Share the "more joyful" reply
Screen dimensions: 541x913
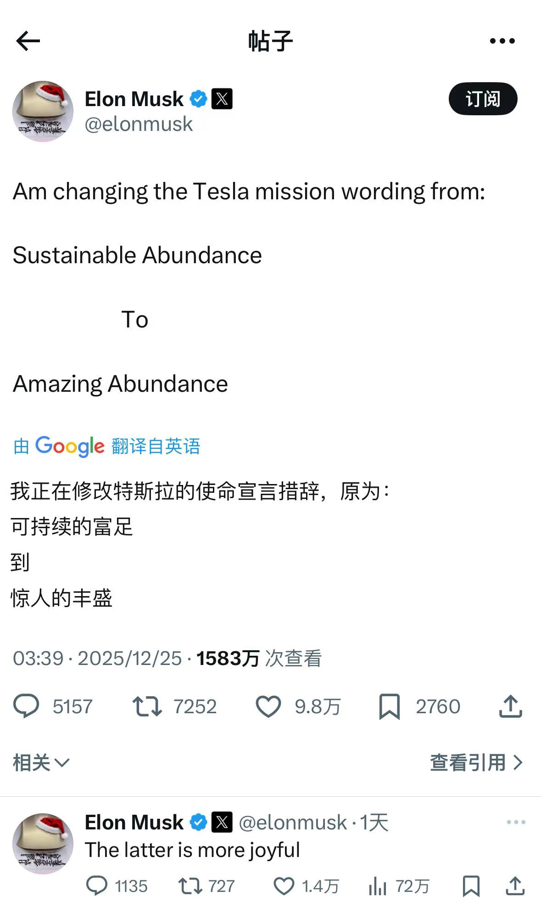(515, 886)
